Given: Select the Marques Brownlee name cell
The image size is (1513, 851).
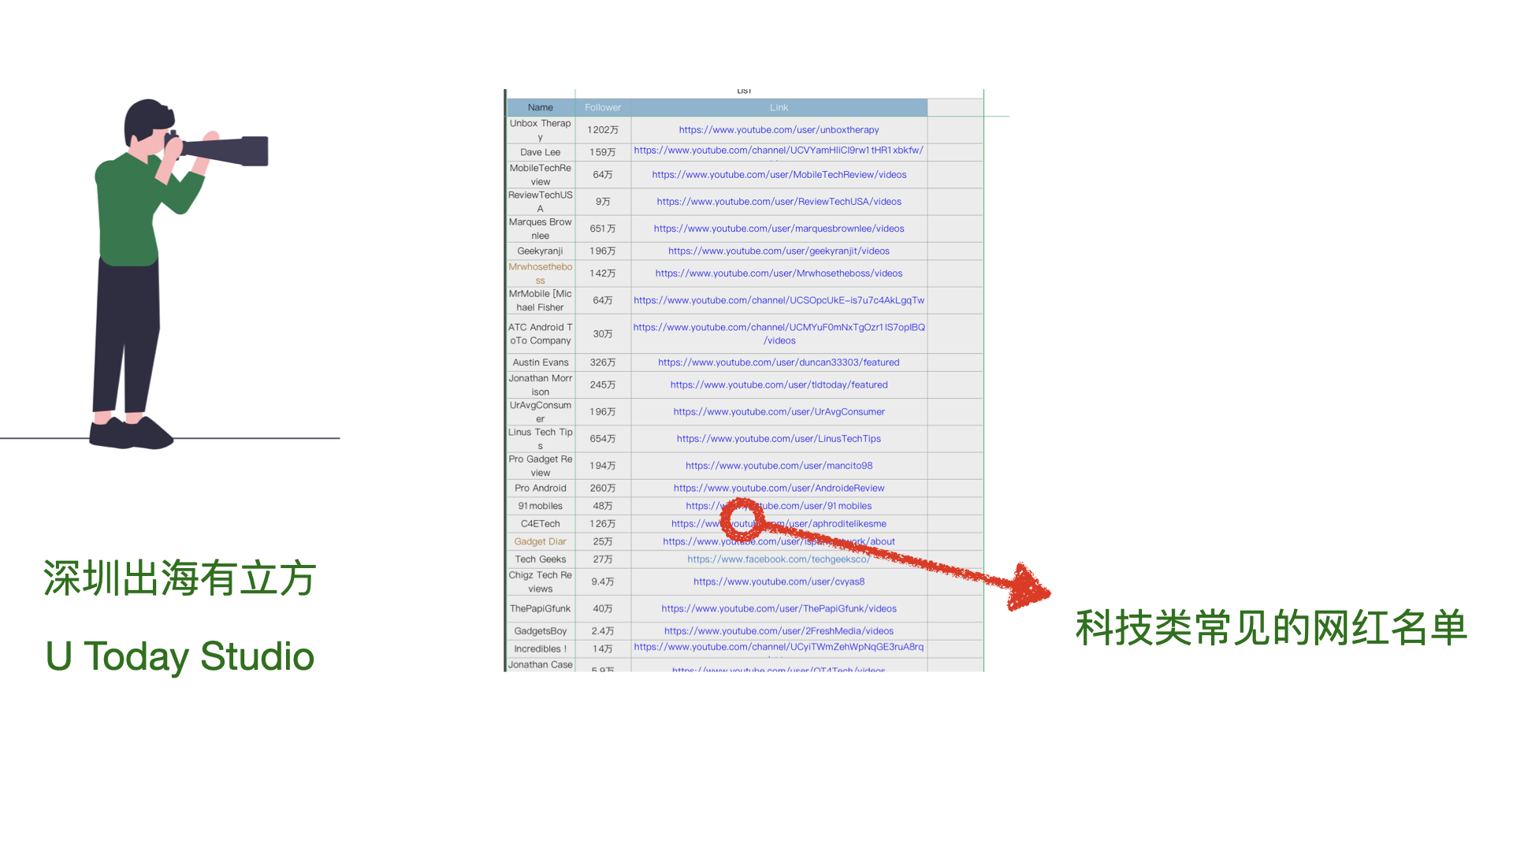Looking at the screenshot, I should click(x=541, y=229).
